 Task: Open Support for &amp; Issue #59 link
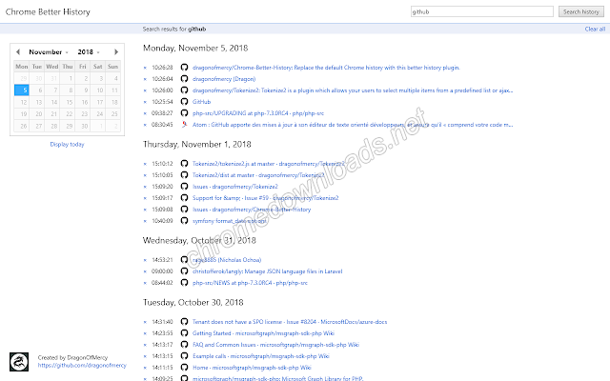pyautogui.click(x=265, y=198)
